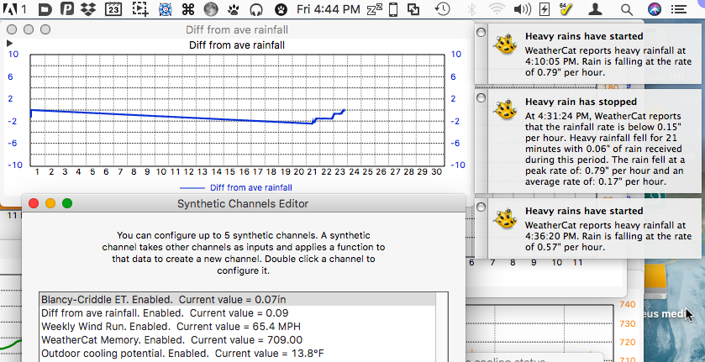Click the battery charging bolt icon
This screenshot has width=705, height=362.
(544, 8)
